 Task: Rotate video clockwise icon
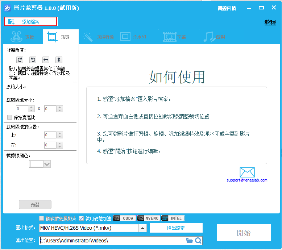point(20,60)
